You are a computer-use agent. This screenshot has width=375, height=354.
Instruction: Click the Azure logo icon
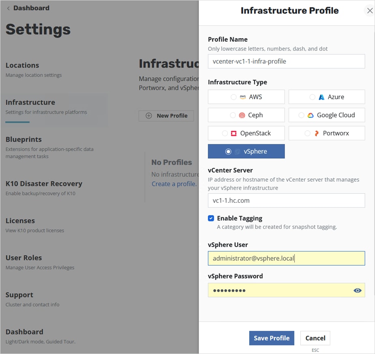pos(321,97)
